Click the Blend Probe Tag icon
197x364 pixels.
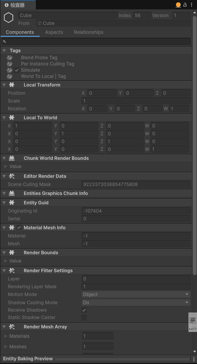[9, 58]
